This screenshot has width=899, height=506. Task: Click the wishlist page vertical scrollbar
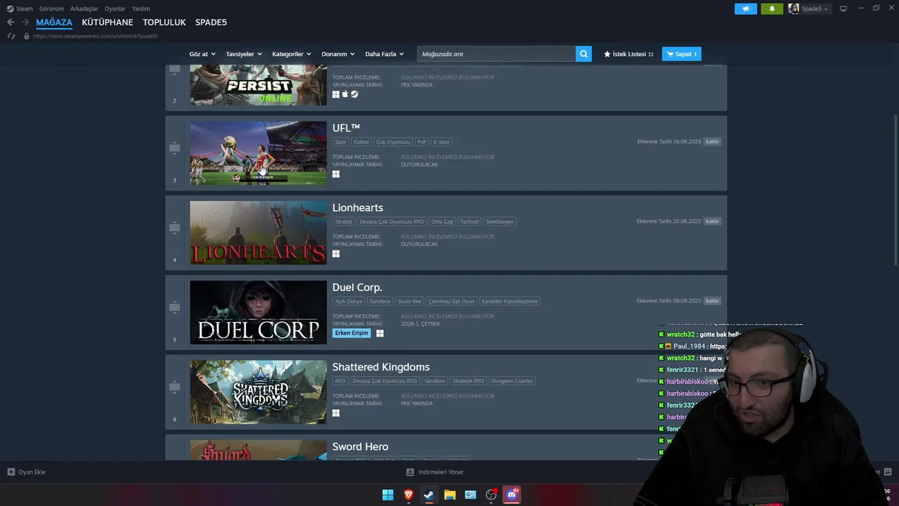tap(895, 190)
